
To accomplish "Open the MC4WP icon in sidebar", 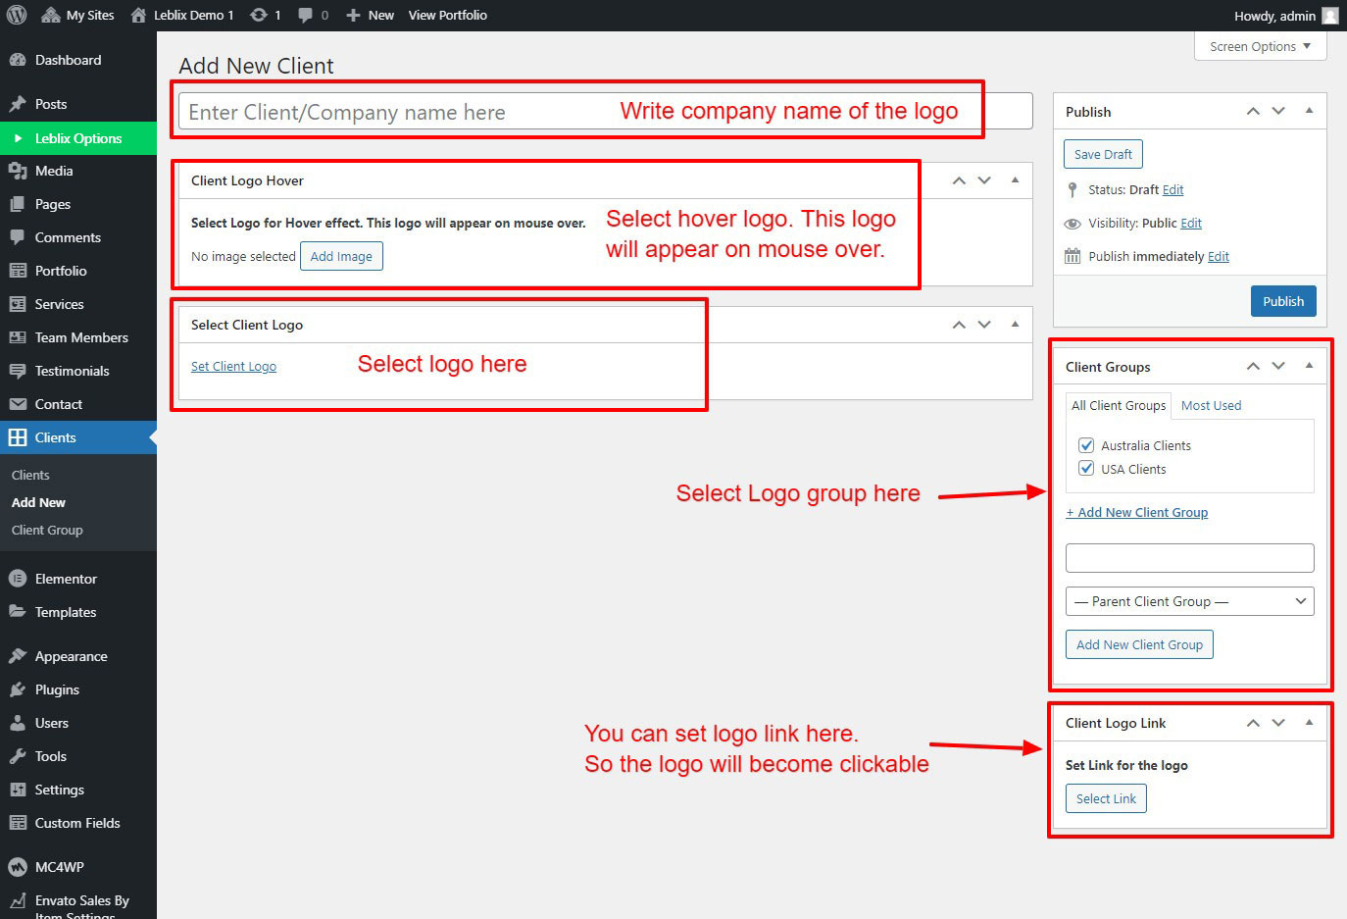I will (17, 867).
